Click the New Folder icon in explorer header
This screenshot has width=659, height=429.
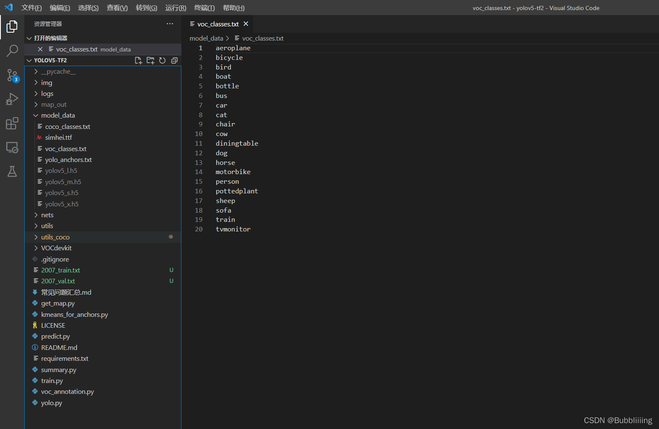[150, 60]
